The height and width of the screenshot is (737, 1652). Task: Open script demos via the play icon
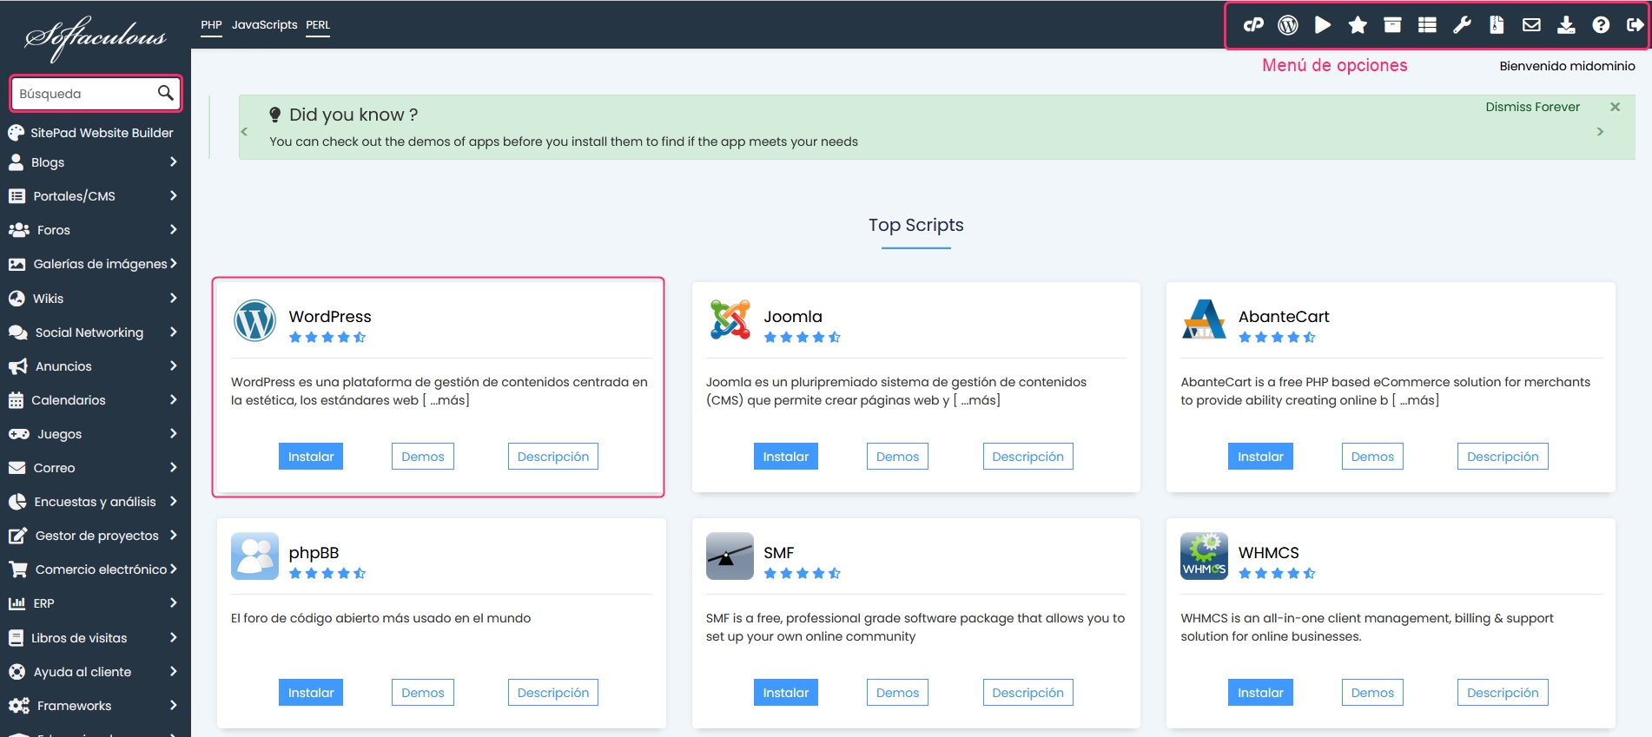[1323, 25]
